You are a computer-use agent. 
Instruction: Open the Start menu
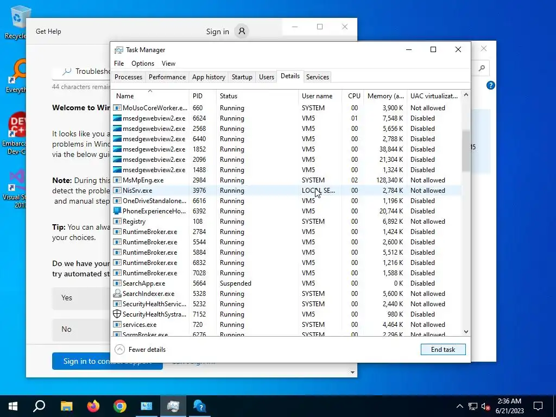(x=13, y=406)
